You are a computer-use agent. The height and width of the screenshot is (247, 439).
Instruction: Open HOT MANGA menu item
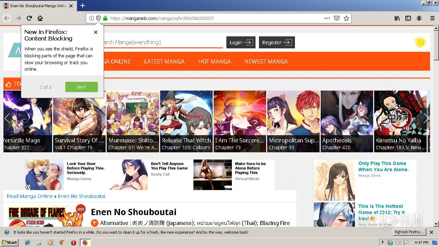pos(214,61)
